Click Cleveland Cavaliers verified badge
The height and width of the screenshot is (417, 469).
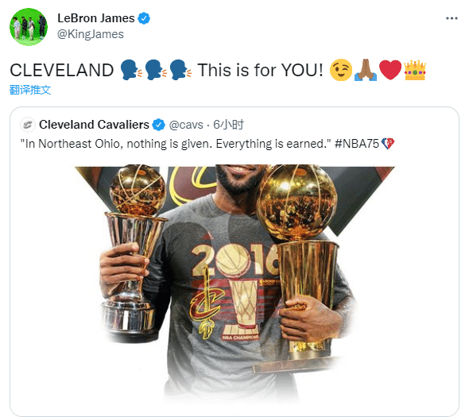pyautogui.click(x=158, y=125)
